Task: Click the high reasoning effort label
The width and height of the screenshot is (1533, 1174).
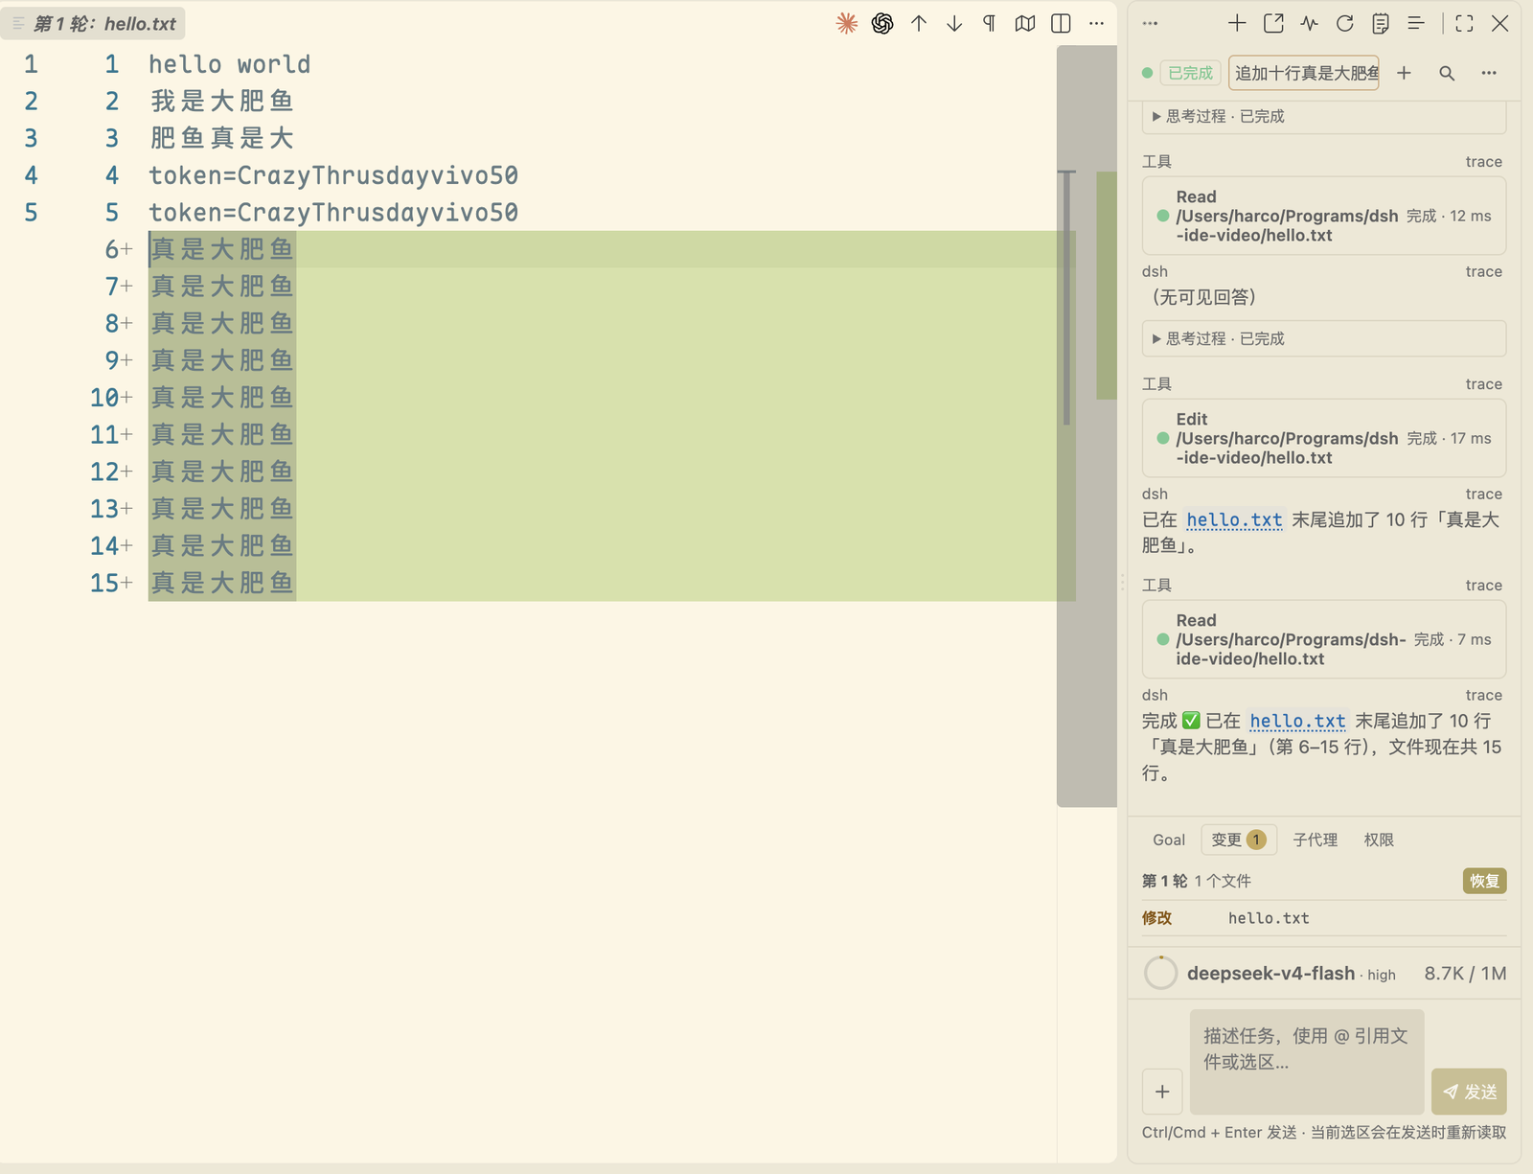Action: [x=1382, y=975]
